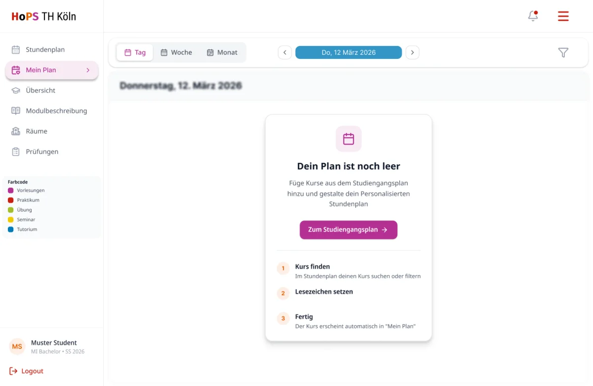Image resolution: width=593 pixels, height=386 pixels.
Task: Click the Zum Studiengangsplan button
Action: (x=348, y=230)
